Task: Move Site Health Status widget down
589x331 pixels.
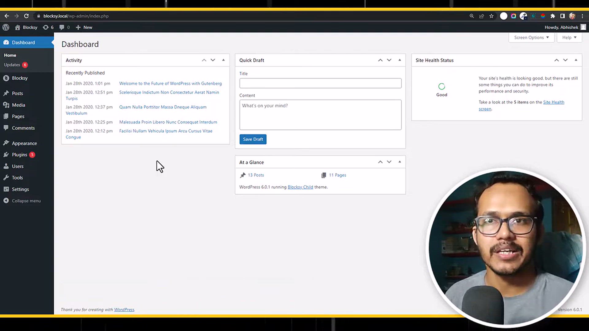Action: (x=565, y=60)
